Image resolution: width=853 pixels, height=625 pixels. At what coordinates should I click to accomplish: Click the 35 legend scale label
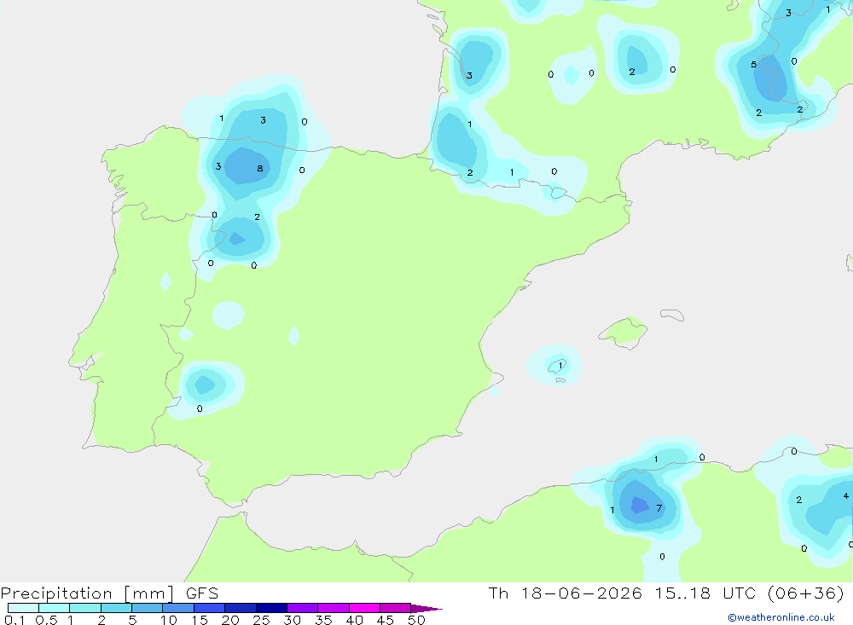coord(323,620)
